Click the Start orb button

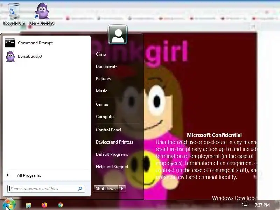pyautogui.click(x=9, y=205)
